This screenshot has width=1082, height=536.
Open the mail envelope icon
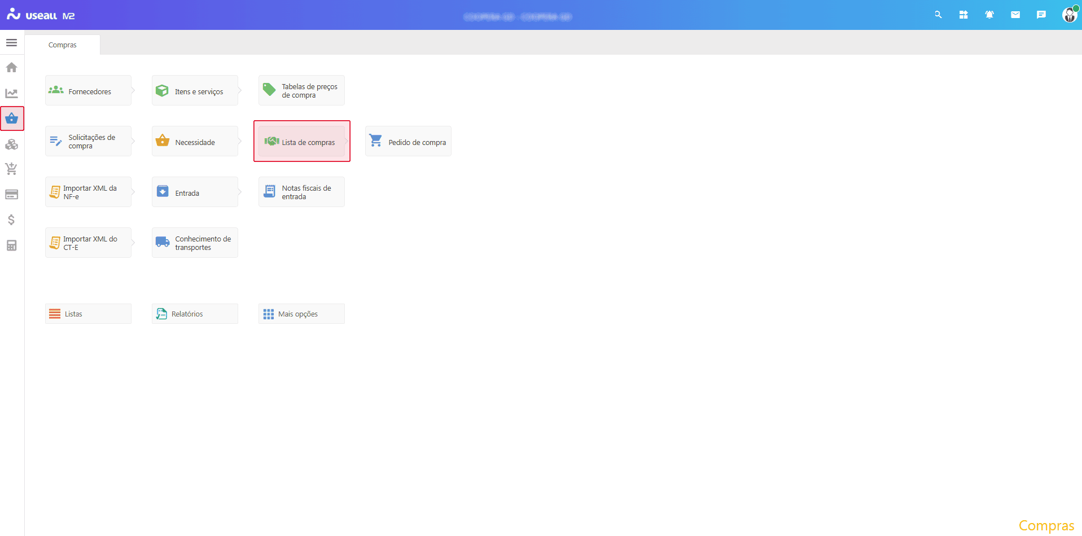tap(1015, 15)
